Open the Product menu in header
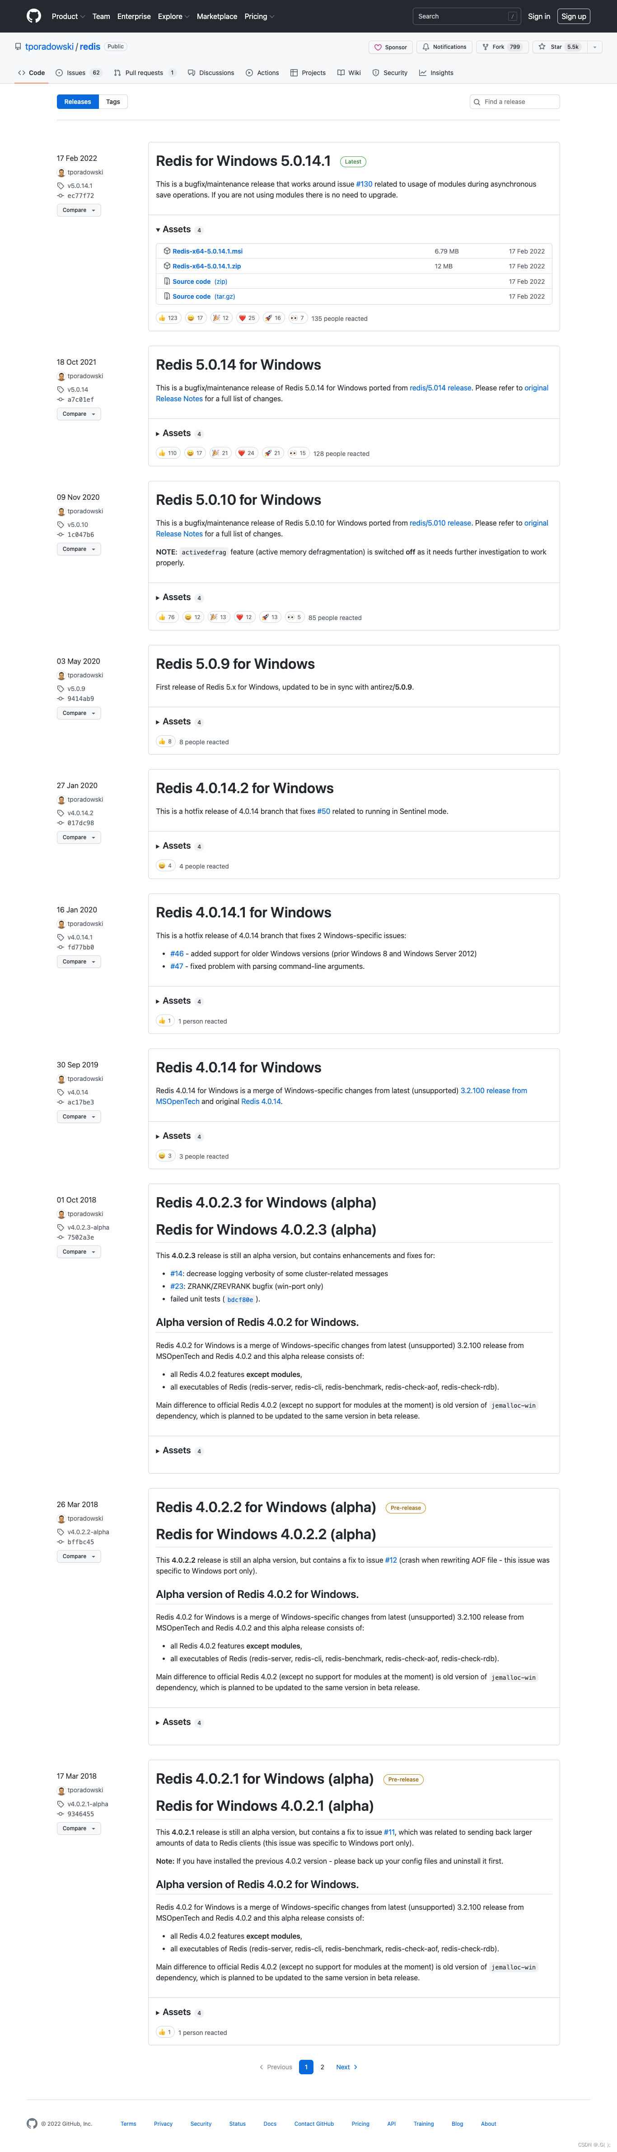This screenshot has width=617, height=2152. [68, 16]
